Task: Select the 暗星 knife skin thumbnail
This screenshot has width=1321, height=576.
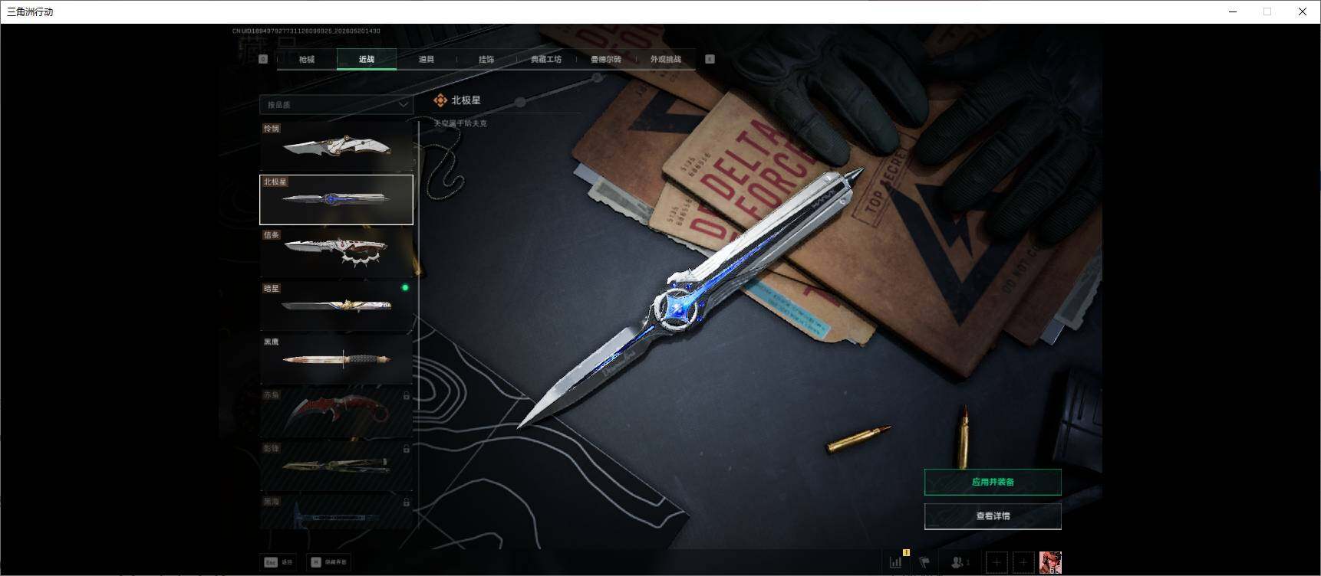Action: click(x=336, y=306)
